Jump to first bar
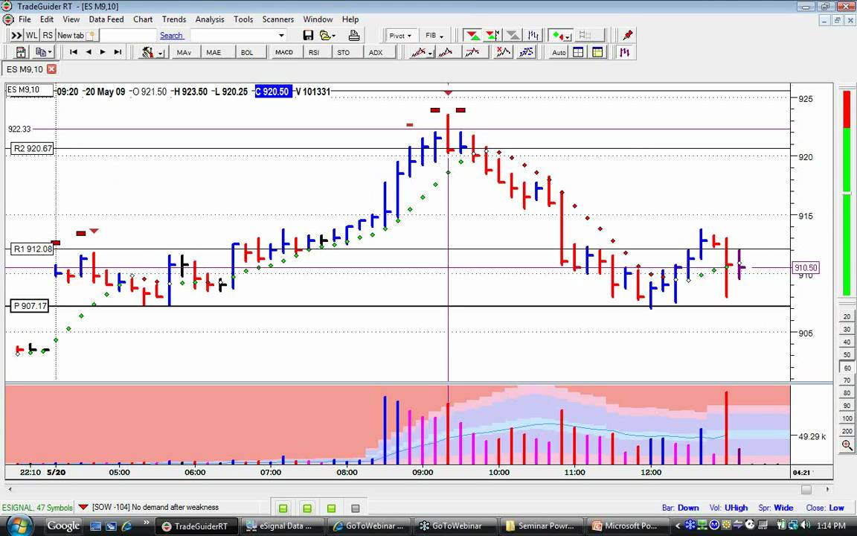The image size is (857, 536). click(x=73, y=53)
